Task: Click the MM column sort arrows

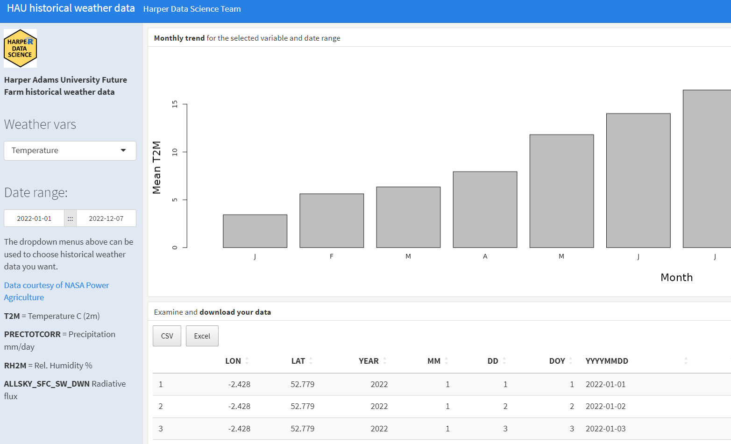Action: click(x=447, y=360)
